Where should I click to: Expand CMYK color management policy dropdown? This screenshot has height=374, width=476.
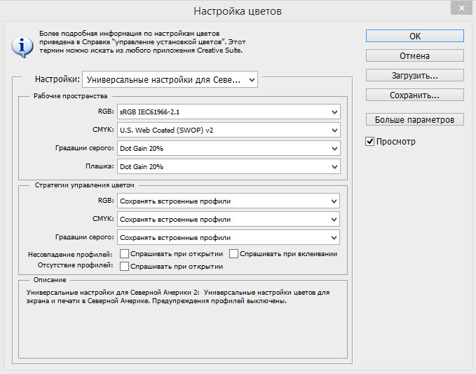[x=228, y=220]
